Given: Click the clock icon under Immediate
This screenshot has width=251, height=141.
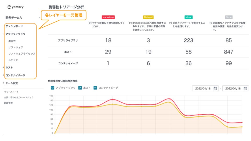Looking at the screenshot, I should click(x=90, y=23).
